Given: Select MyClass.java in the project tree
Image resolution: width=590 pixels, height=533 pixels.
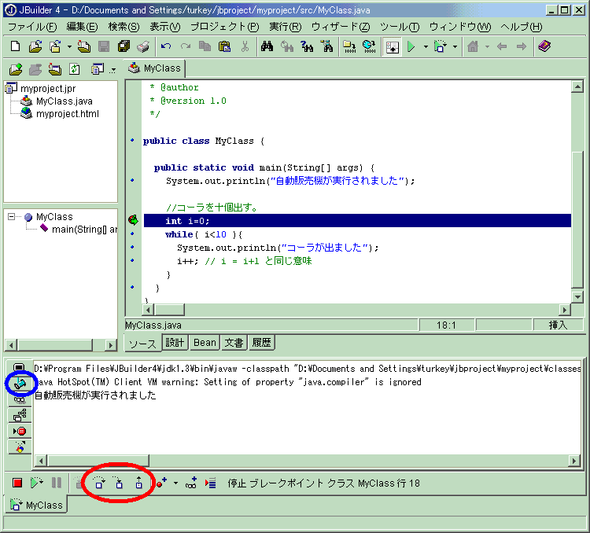Looking at the screenshot, I should point(64,101).
